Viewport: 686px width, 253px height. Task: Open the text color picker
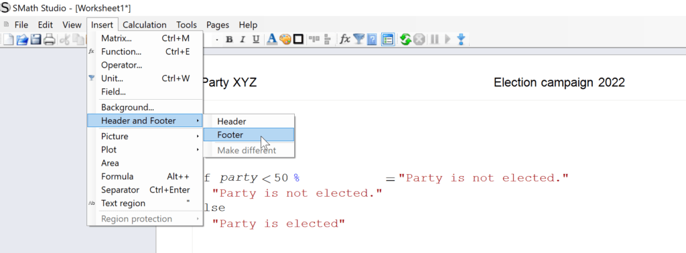272,39
